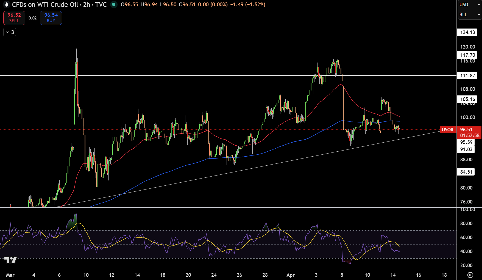The height and width of the screenshot is (280, 482).
Task: Select the 111.82 horizontal line price label
Action: click(x=467, y=76)
